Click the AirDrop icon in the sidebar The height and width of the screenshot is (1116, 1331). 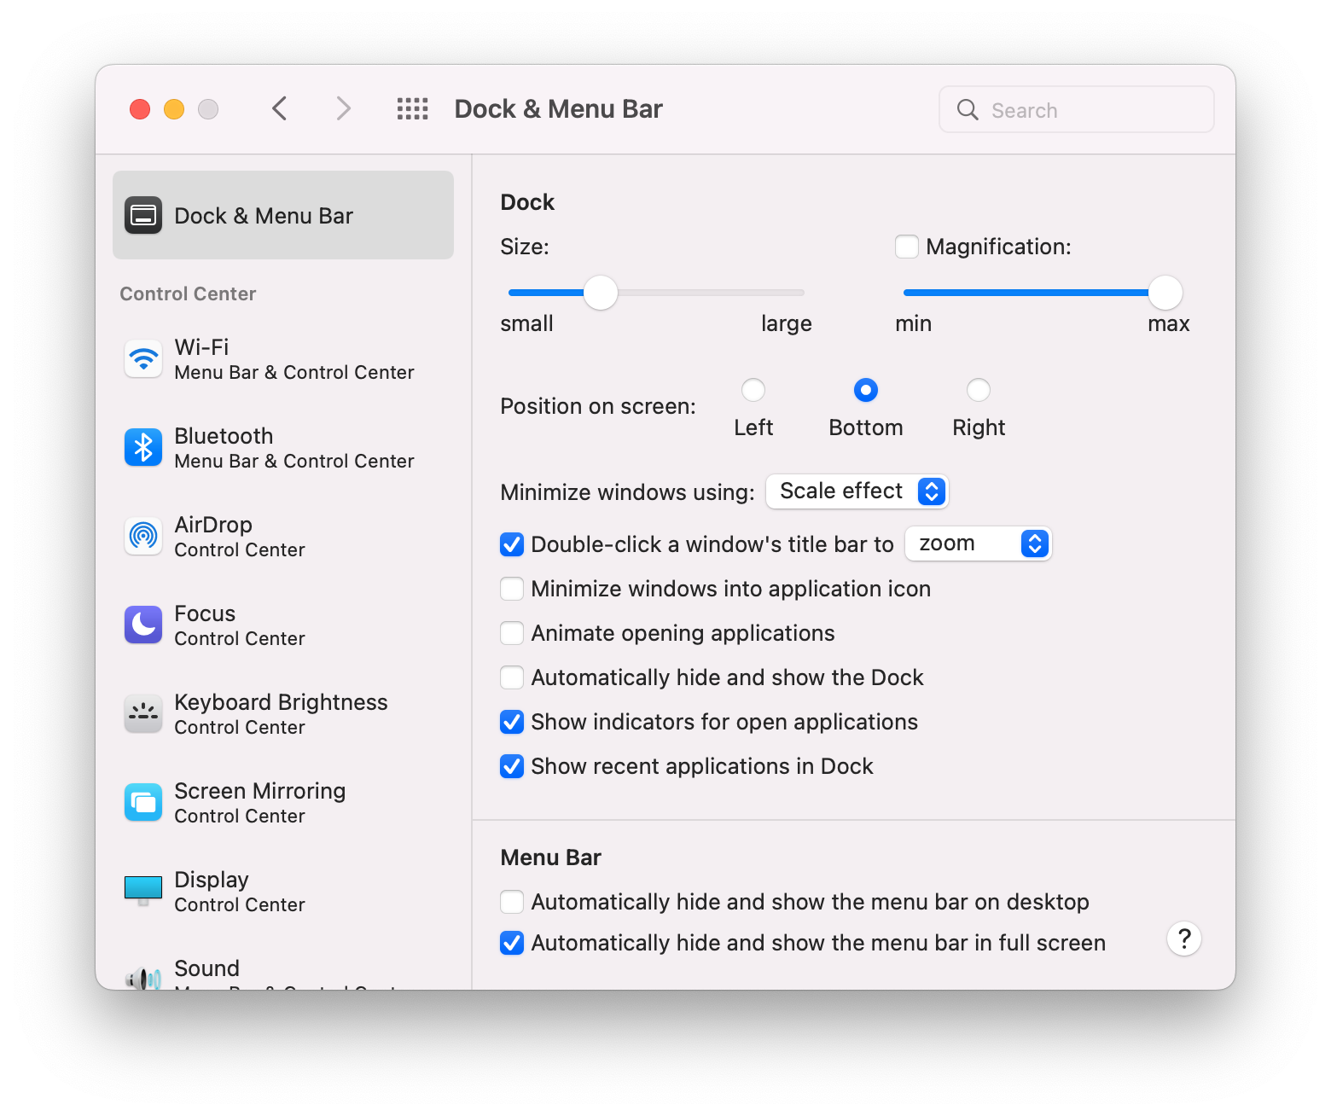pyautogui.click(x=142, y=536)
